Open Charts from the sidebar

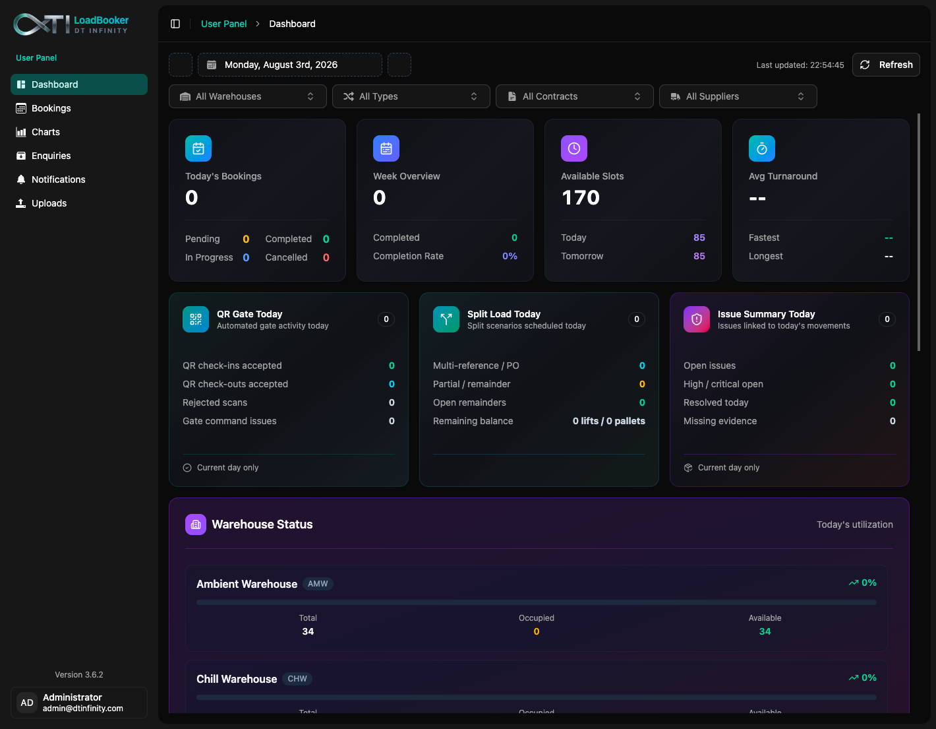pos(79,132)
